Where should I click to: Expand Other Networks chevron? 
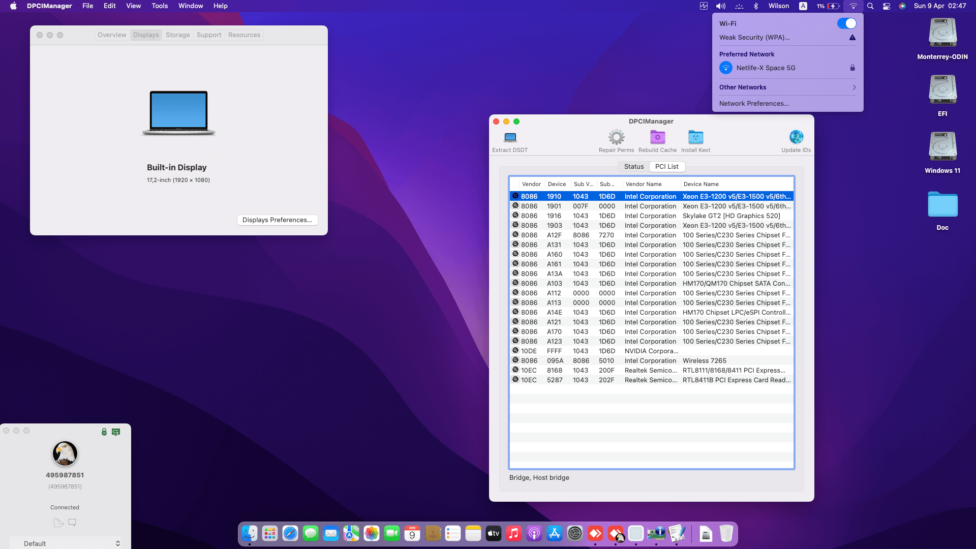pos(854,87)
